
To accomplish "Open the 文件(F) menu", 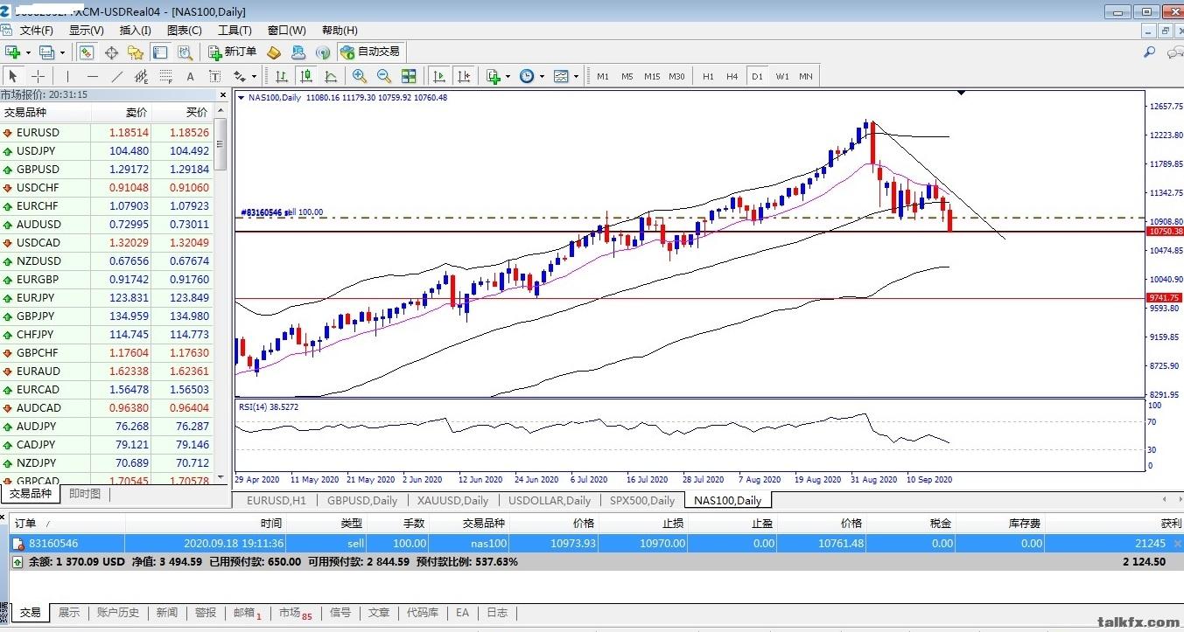I will click(37, 31).
